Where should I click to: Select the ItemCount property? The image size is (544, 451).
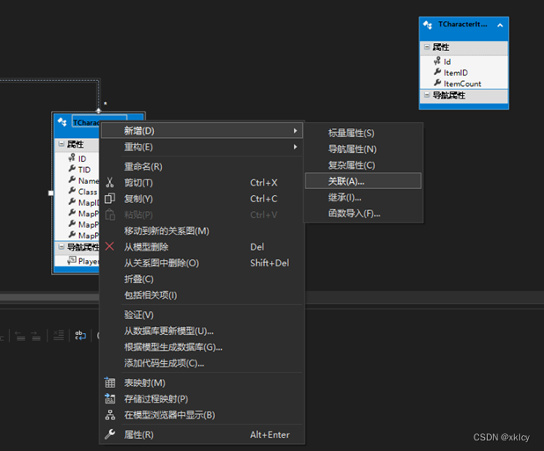coord(464,84)
